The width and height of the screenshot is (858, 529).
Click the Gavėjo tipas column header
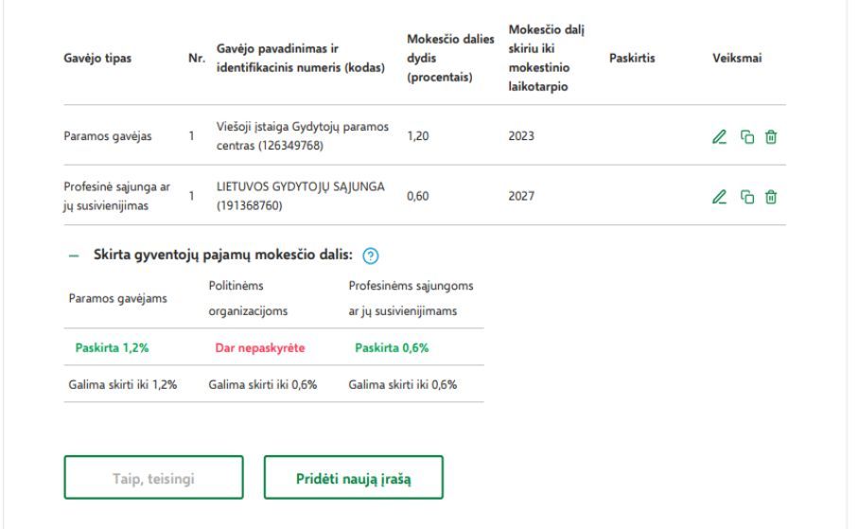tap(97, 58)
